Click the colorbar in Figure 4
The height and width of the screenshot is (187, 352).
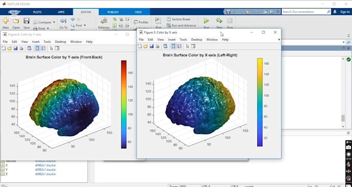pyautogui.click(x=124, y=104)
